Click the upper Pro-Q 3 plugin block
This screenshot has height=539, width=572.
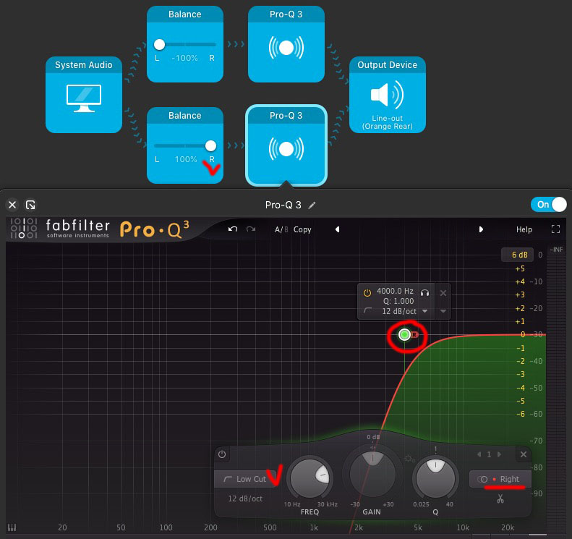pos(286,44)
